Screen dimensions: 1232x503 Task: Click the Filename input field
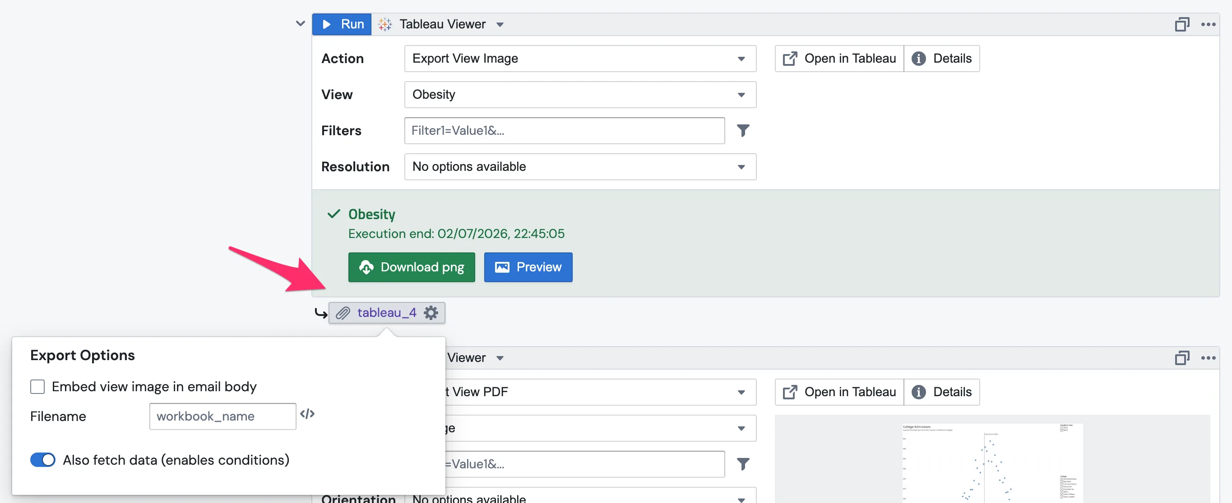pos(222,416)
